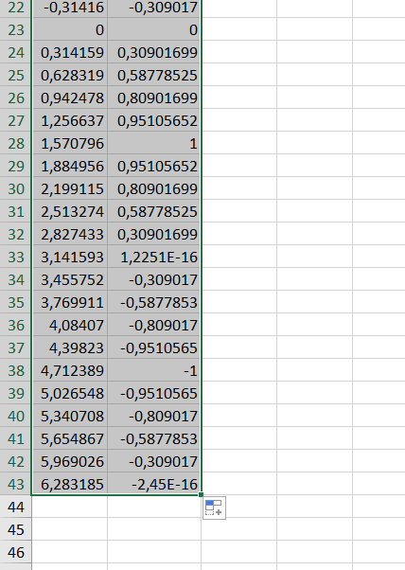The image size is (405, 570).
Task: Click the 0,30901699 cell in row 24
Action: coord(154,52)
